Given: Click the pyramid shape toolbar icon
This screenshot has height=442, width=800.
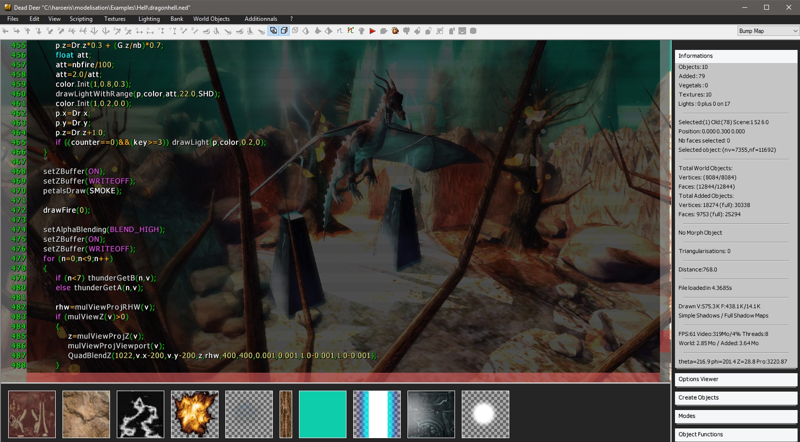Looking at the screenshot, I should (306, 31).
